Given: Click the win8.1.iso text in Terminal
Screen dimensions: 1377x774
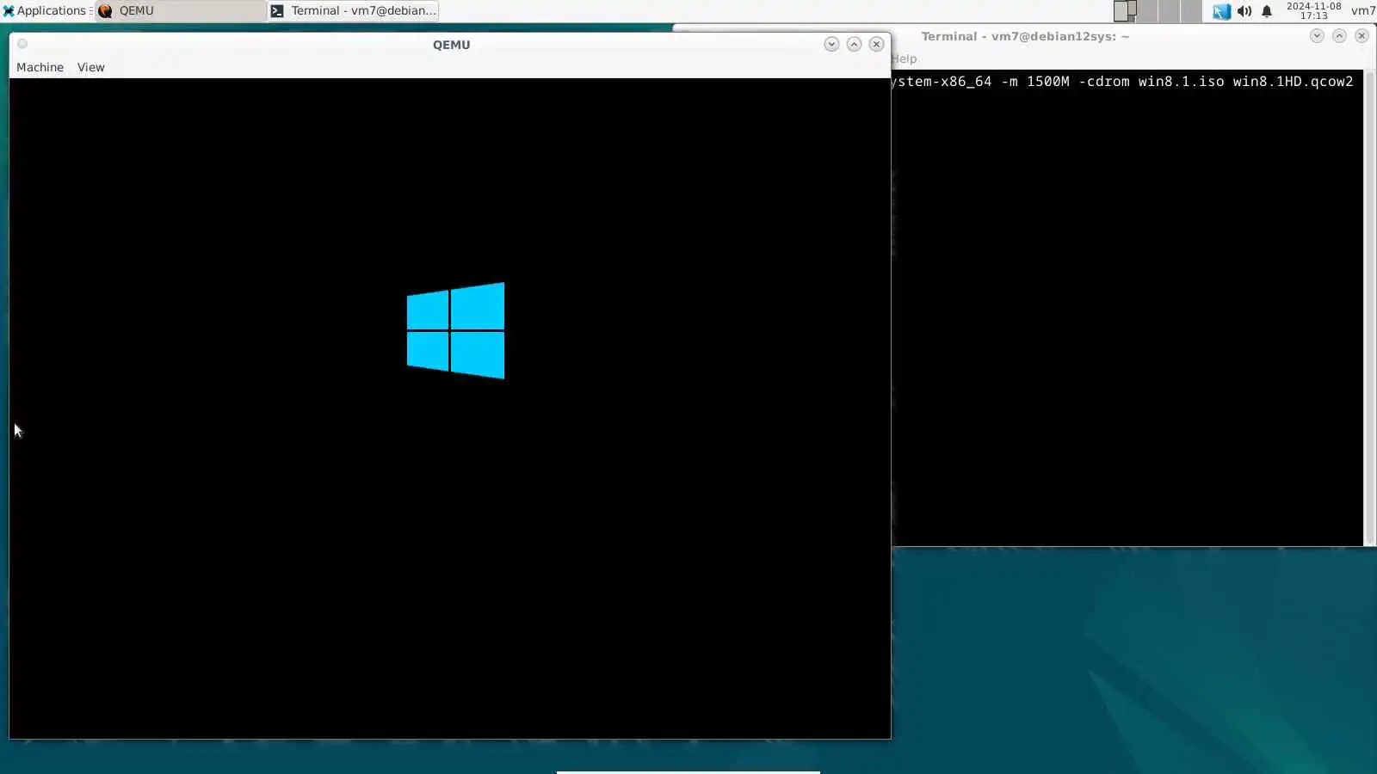Looking at the screenshot, I should pos(1181,82).
